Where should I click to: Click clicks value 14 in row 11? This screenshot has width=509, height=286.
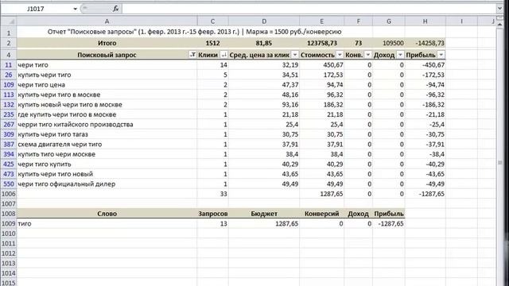[x=212, y=65]
